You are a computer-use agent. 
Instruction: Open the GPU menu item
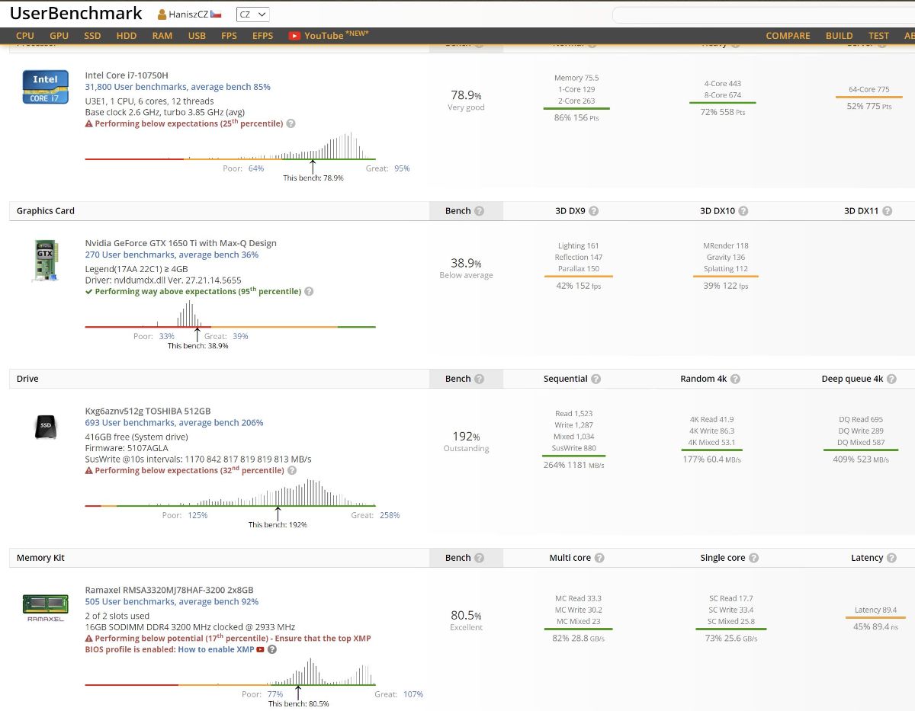point(59,36)
